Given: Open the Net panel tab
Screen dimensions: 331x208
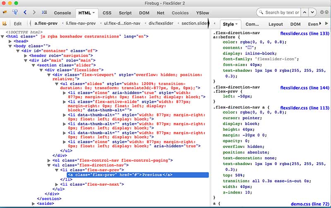Looking at the screenshot, I should 160,13.
